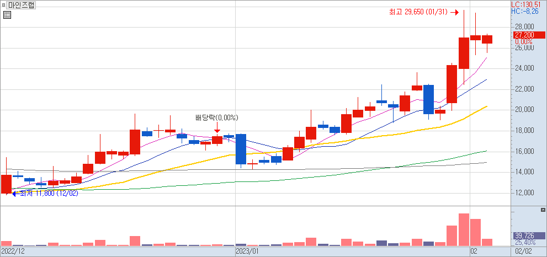Click the 배당락(0,00%) ex-dividend marker label
Screen dimensions: 547x257
[x=216, y=118]
